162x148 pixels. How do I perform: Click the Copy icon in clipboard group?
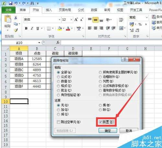tap(16, 24)
